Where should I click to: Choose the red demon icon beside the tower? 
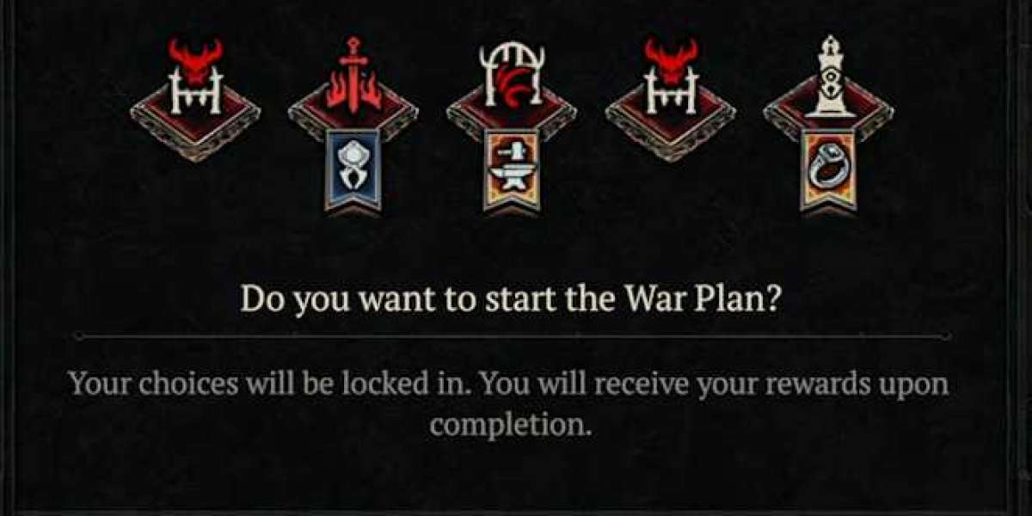pyautogui.click(x=671, y=75)
